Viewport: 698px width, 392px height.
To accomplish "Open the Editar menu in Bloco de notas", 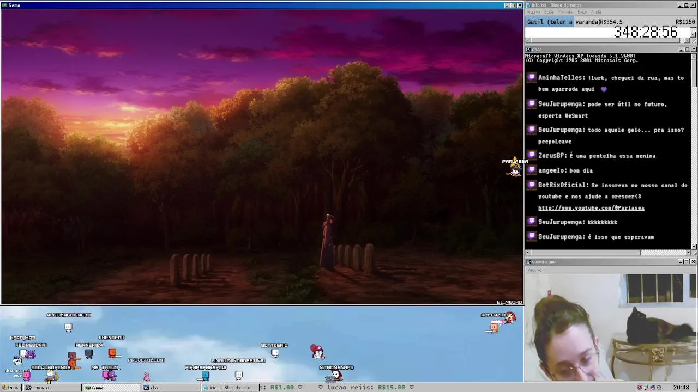I will pyautogui.click(x=549, y=12).
